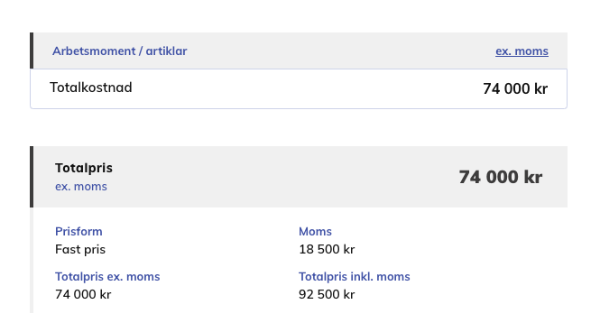Viewport: 600px width, 332px height.
Task: Select the Arbetsmoment / artiklar heading
Action: 120,51
